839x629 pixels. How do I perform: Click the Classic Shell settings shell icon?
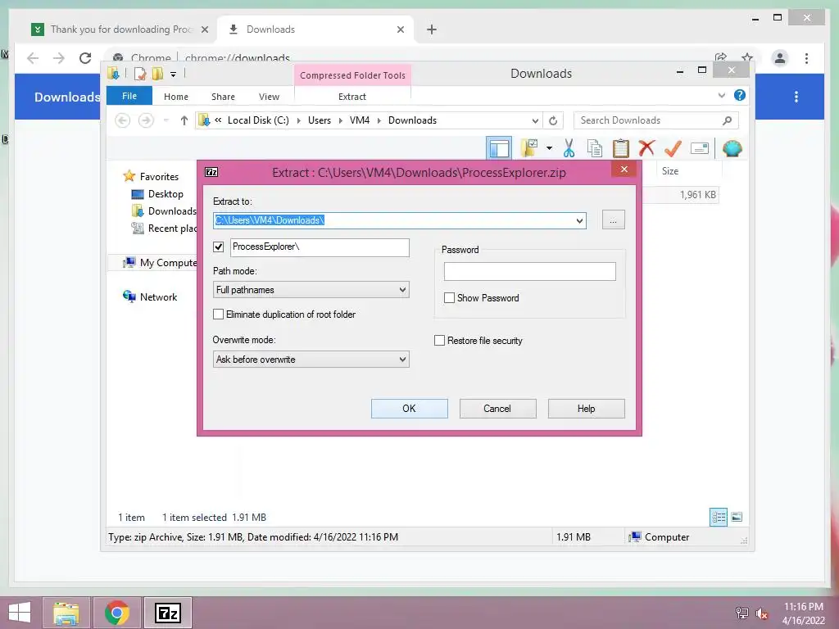pos(732,148)
